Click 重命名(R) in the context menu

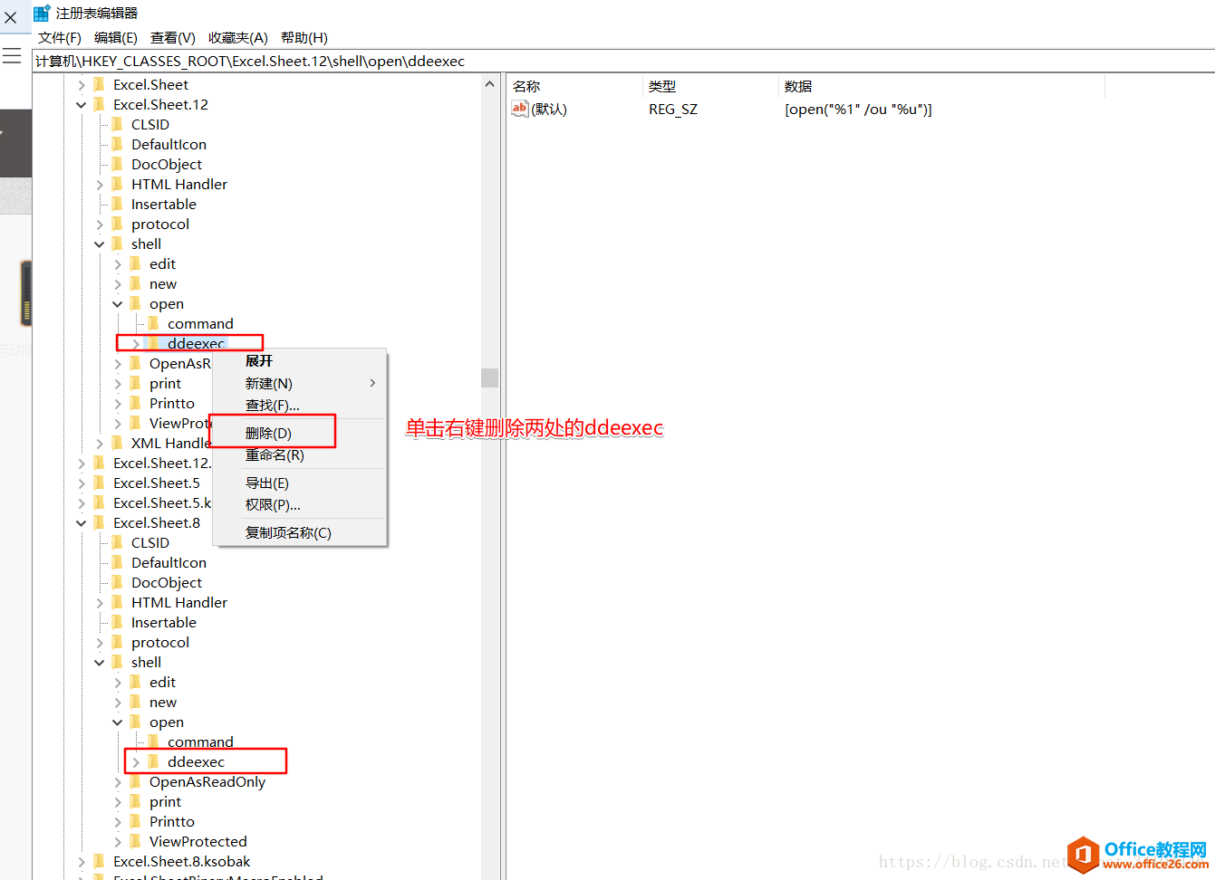[272, 454]
